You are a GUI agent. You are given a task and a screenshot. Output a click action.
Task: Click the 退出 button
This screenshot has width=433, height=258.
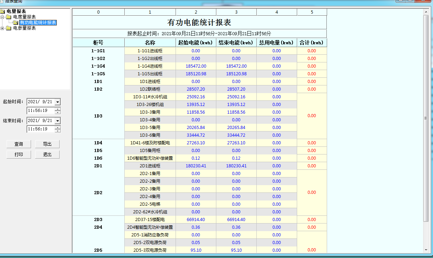[47, 154]
